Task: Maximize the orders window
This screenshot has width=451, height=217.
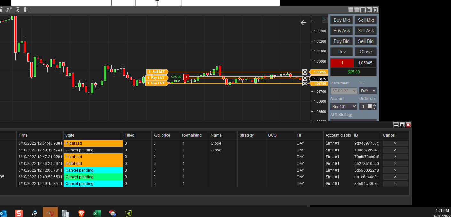Action: tap(402, 125)
